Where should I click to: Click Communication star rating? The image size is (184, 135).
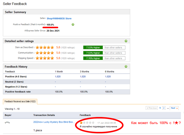tap(45, 53)
